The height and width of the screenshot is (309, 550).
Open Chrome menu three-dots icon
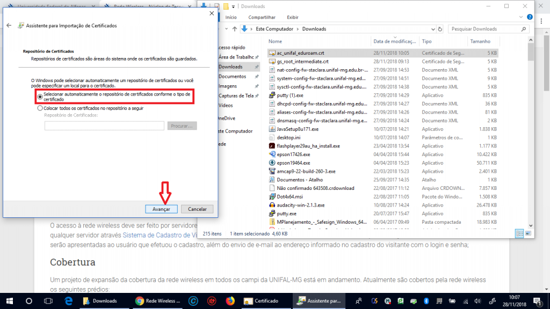tap(541, 21)
